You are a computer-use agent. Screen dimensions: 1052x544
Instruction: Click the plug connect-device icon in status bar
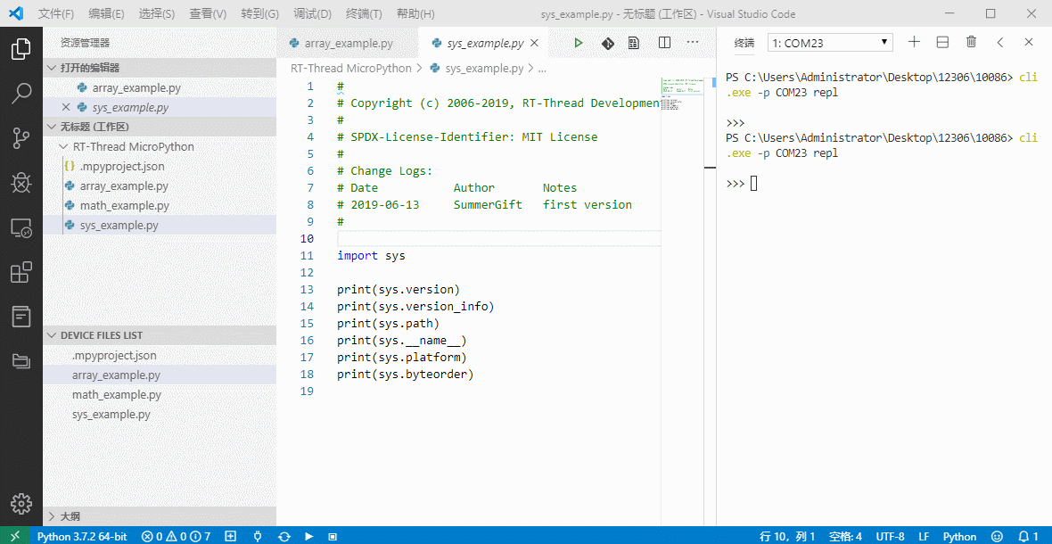pyautogui.click(x=258, y=537)
